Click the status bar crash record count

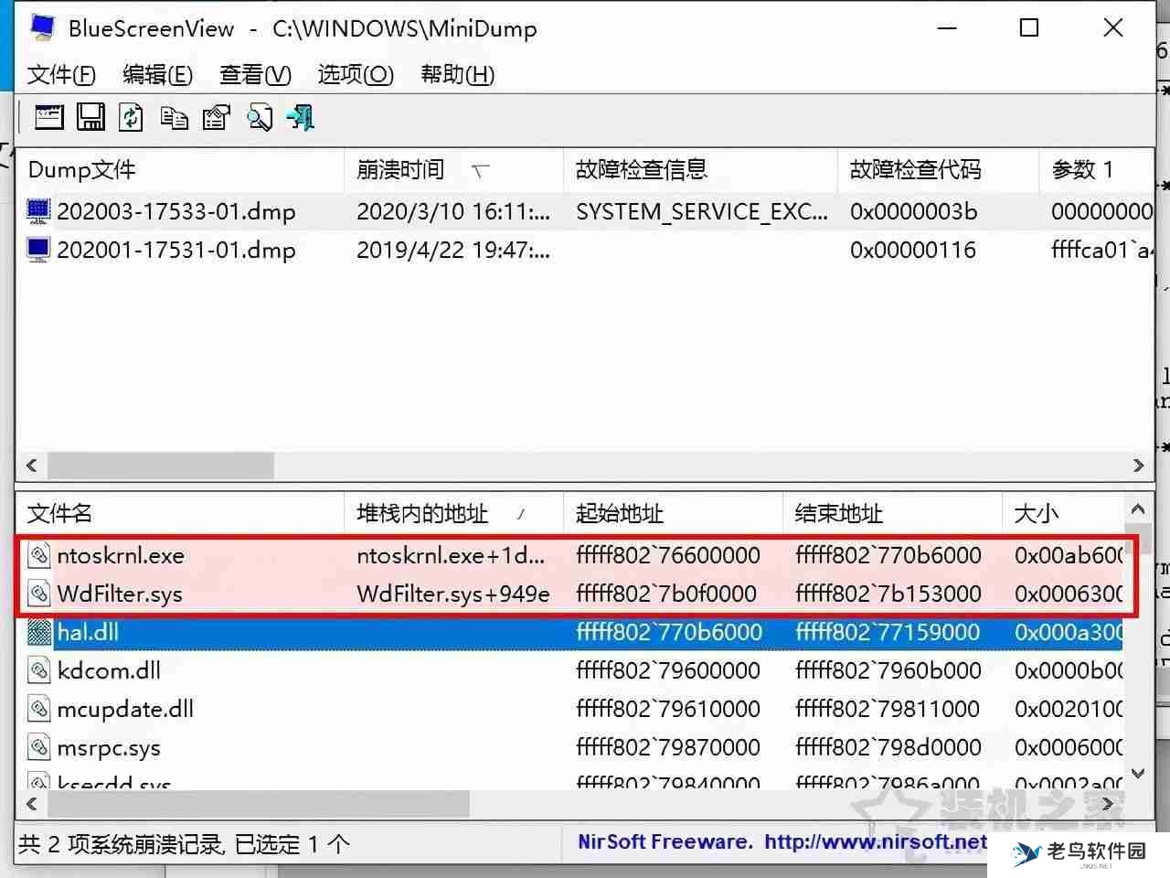click(184, 843)
